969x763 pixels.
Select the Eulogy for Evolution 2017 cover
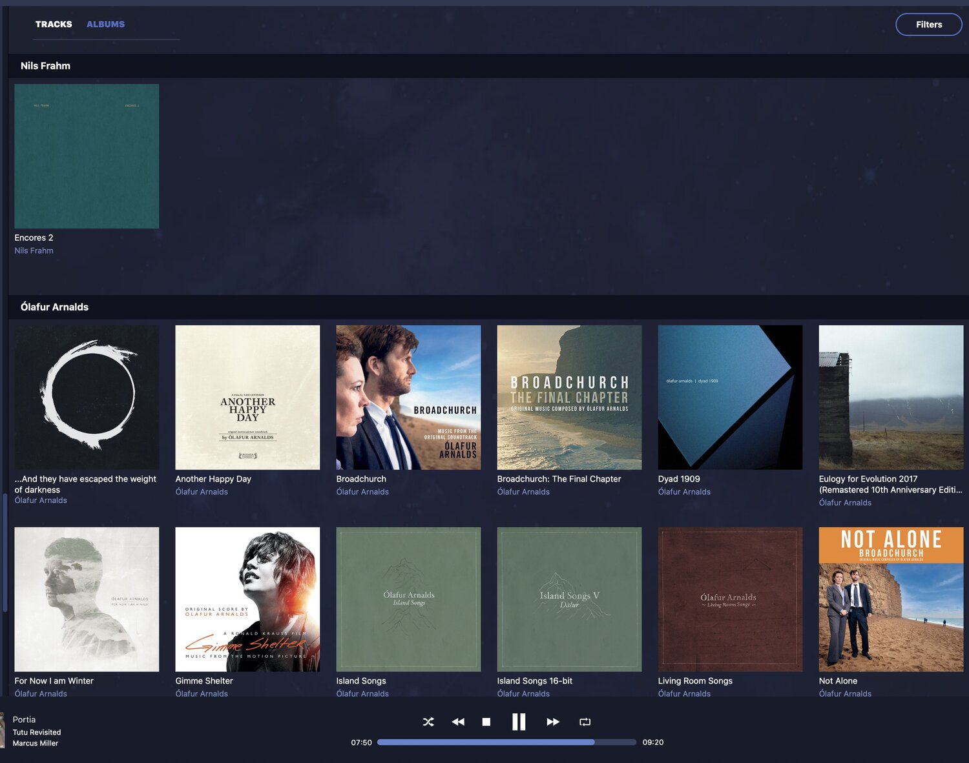tap(891, 398)
